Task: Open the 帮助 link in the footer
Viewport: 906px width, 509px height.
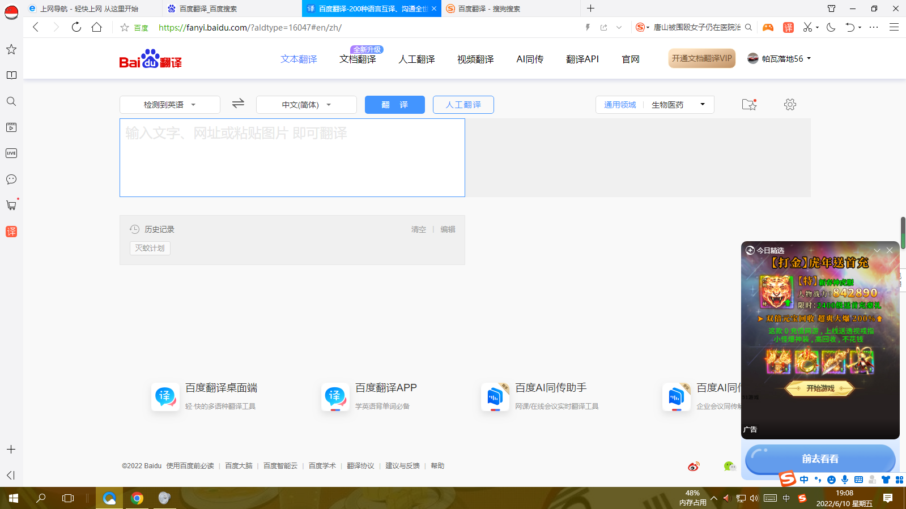Action: tap(437, 466)
